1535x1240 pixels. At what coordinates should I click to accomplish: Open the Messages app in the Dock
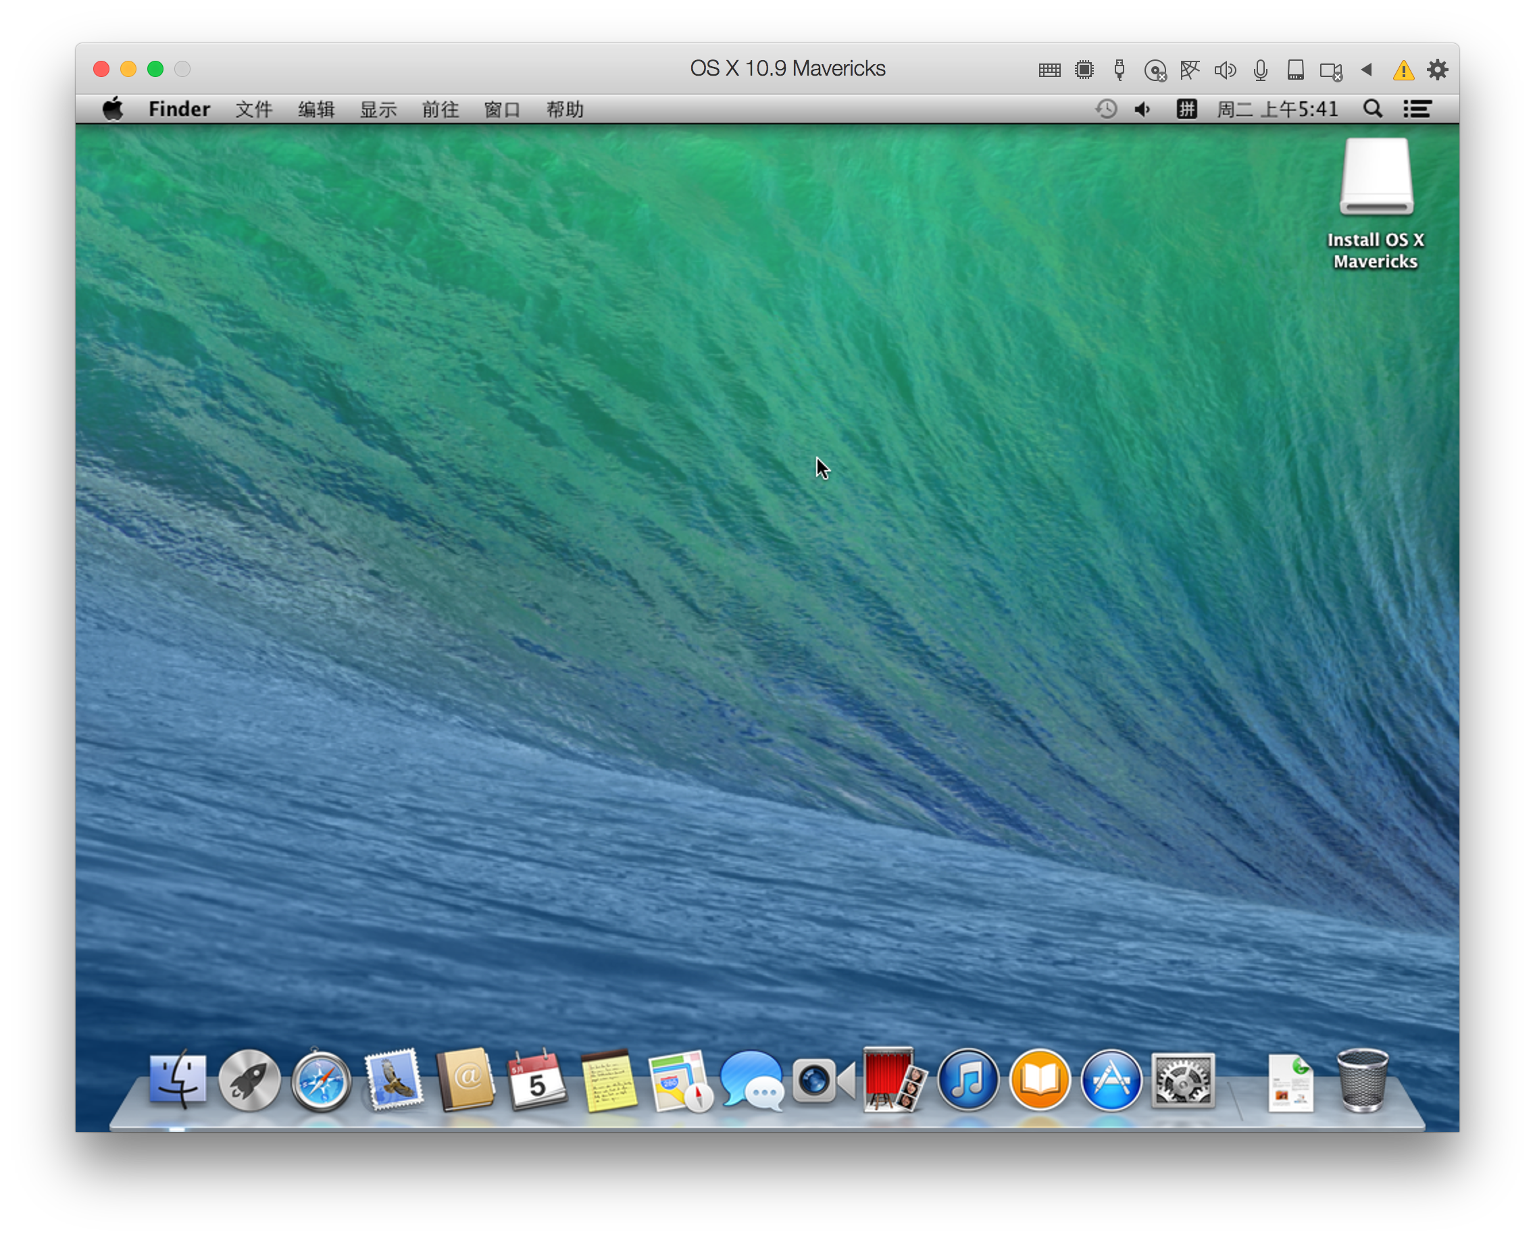(x=751, y=1080)
